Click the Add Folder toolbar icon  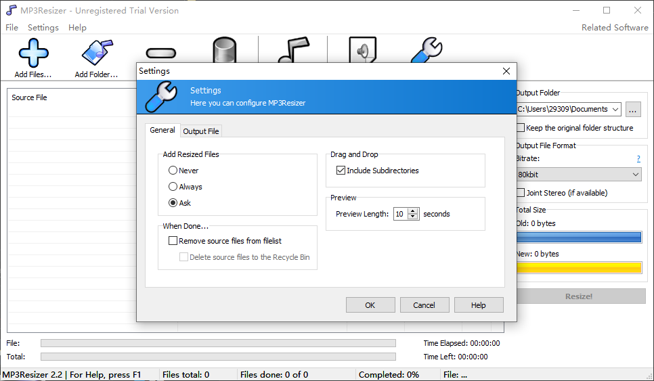[x=97, y=53]
